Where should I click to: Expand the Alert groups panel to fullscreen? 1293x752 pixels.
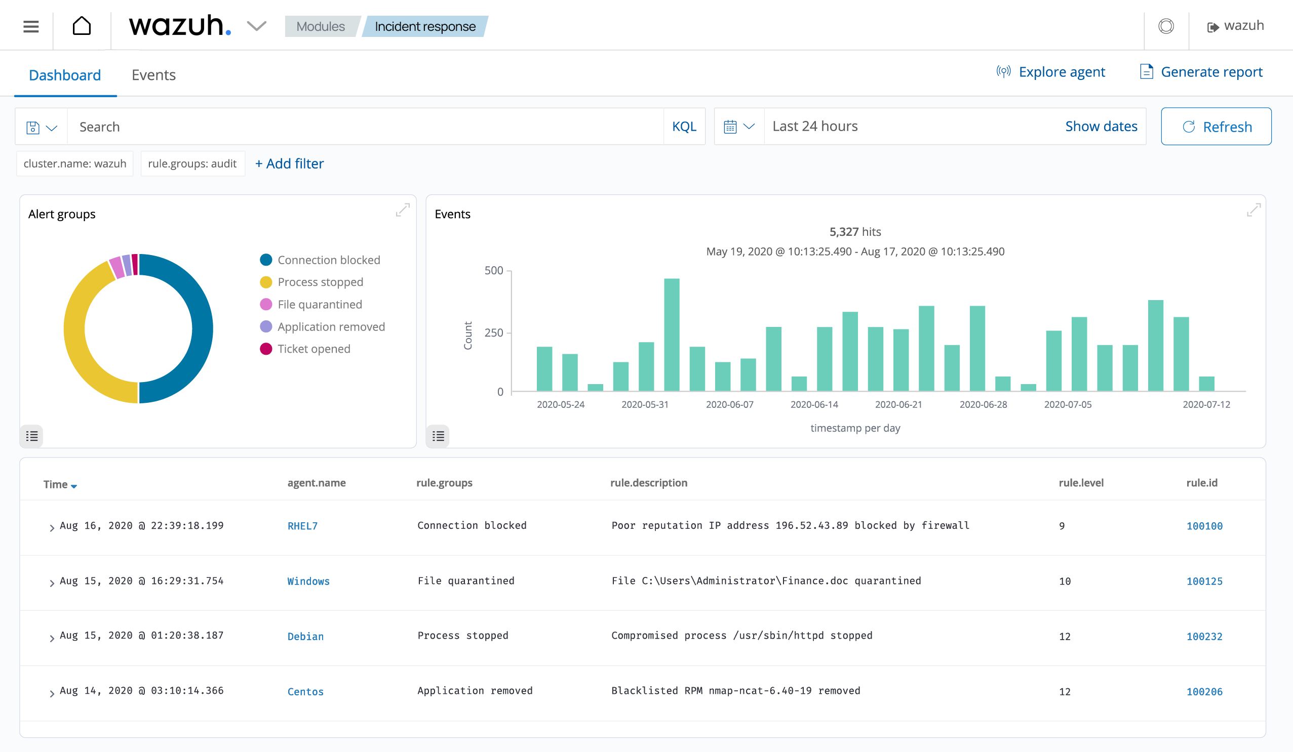[x=403, y=210]
